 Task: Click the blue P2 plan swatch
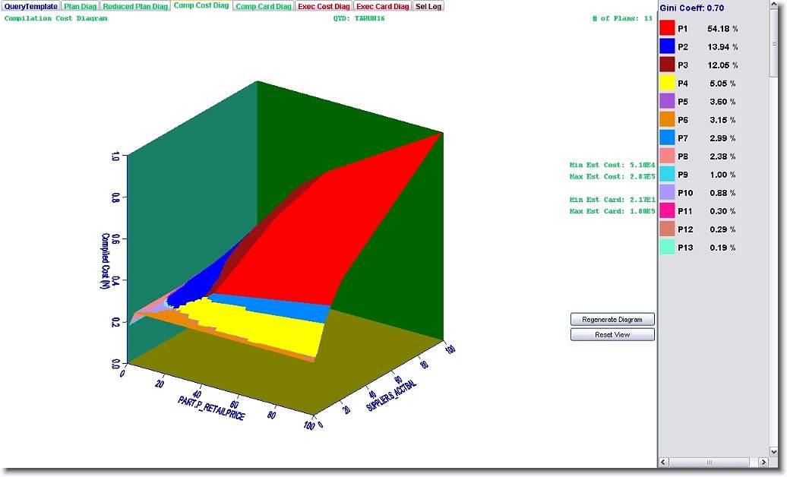tap(667, 47)
